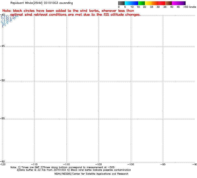This screenshot has height=178, width=197.
Task: Click the -50 latitude axis label
Action: click(x=3, y=80)
